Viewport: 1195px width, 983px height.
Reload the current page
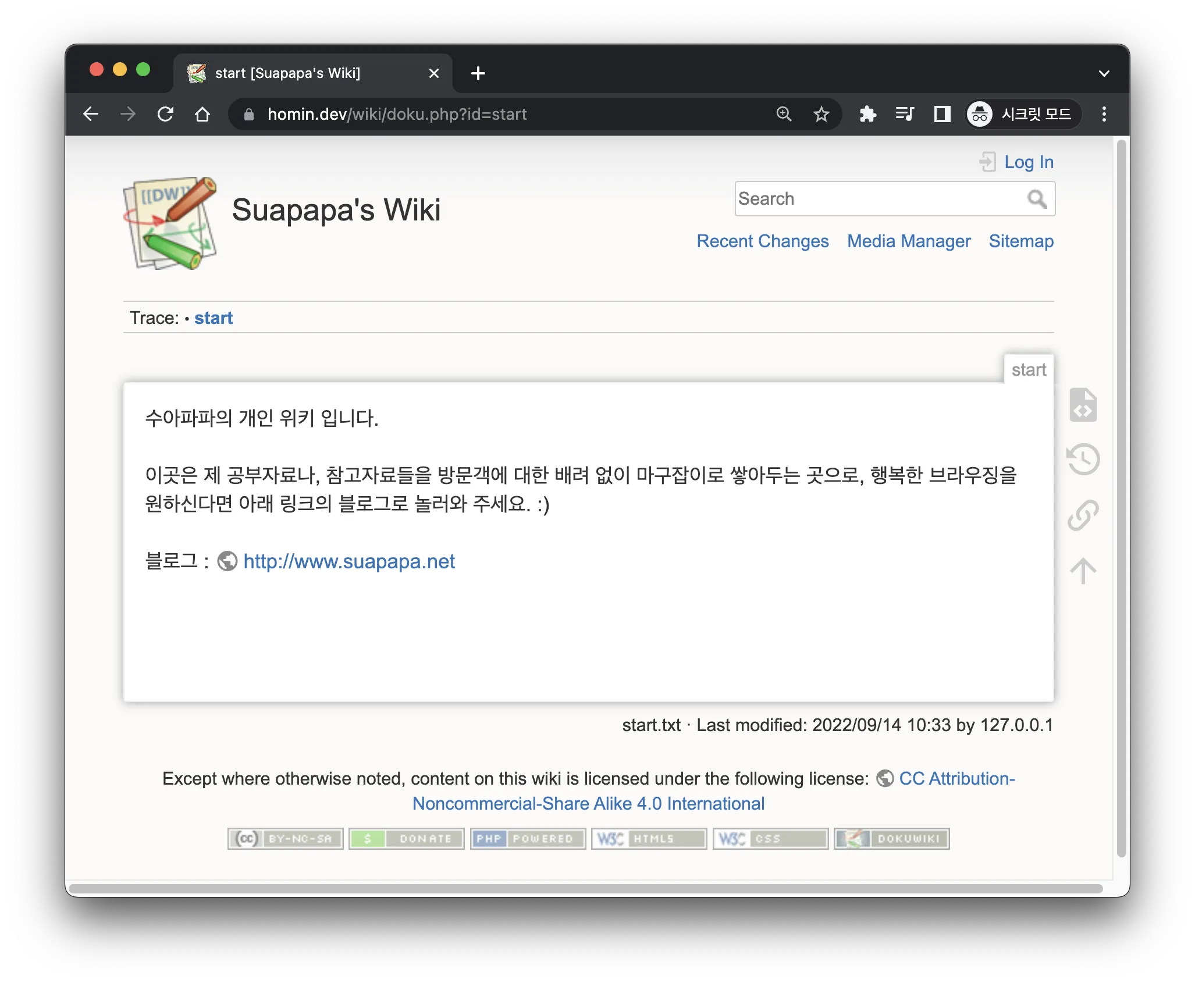tap(165, 114)
